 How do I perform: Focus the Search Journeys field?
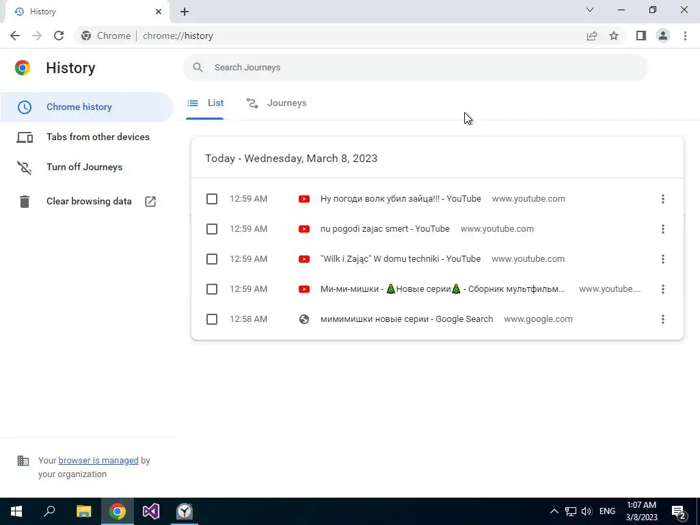click(415, 68)
